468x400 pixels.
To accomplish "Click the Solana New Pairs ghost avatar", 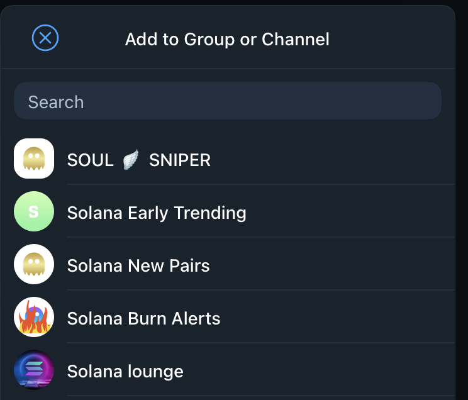I will tap(34, 265).
